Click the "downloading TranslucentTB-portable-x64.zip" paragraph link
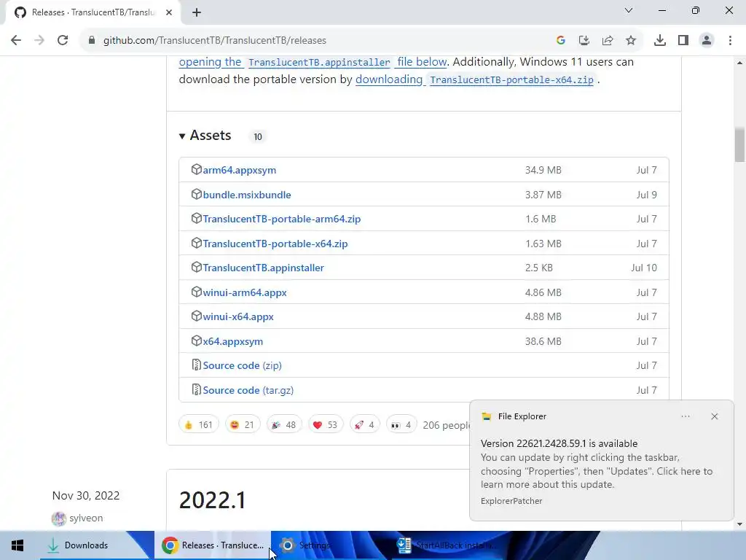The width and height of the screenshot is (746, 560). point(475,79)
